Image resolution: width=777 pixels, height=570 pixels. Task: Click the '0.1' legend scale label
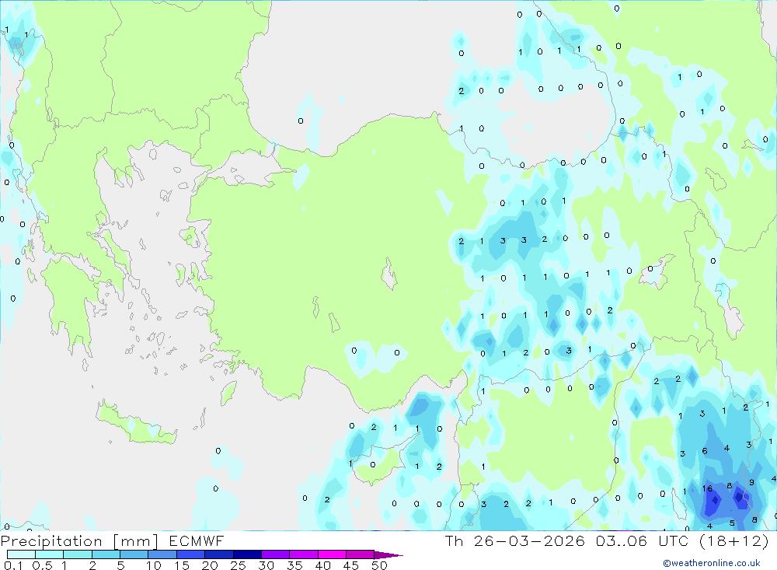click(x=13, y=565)
